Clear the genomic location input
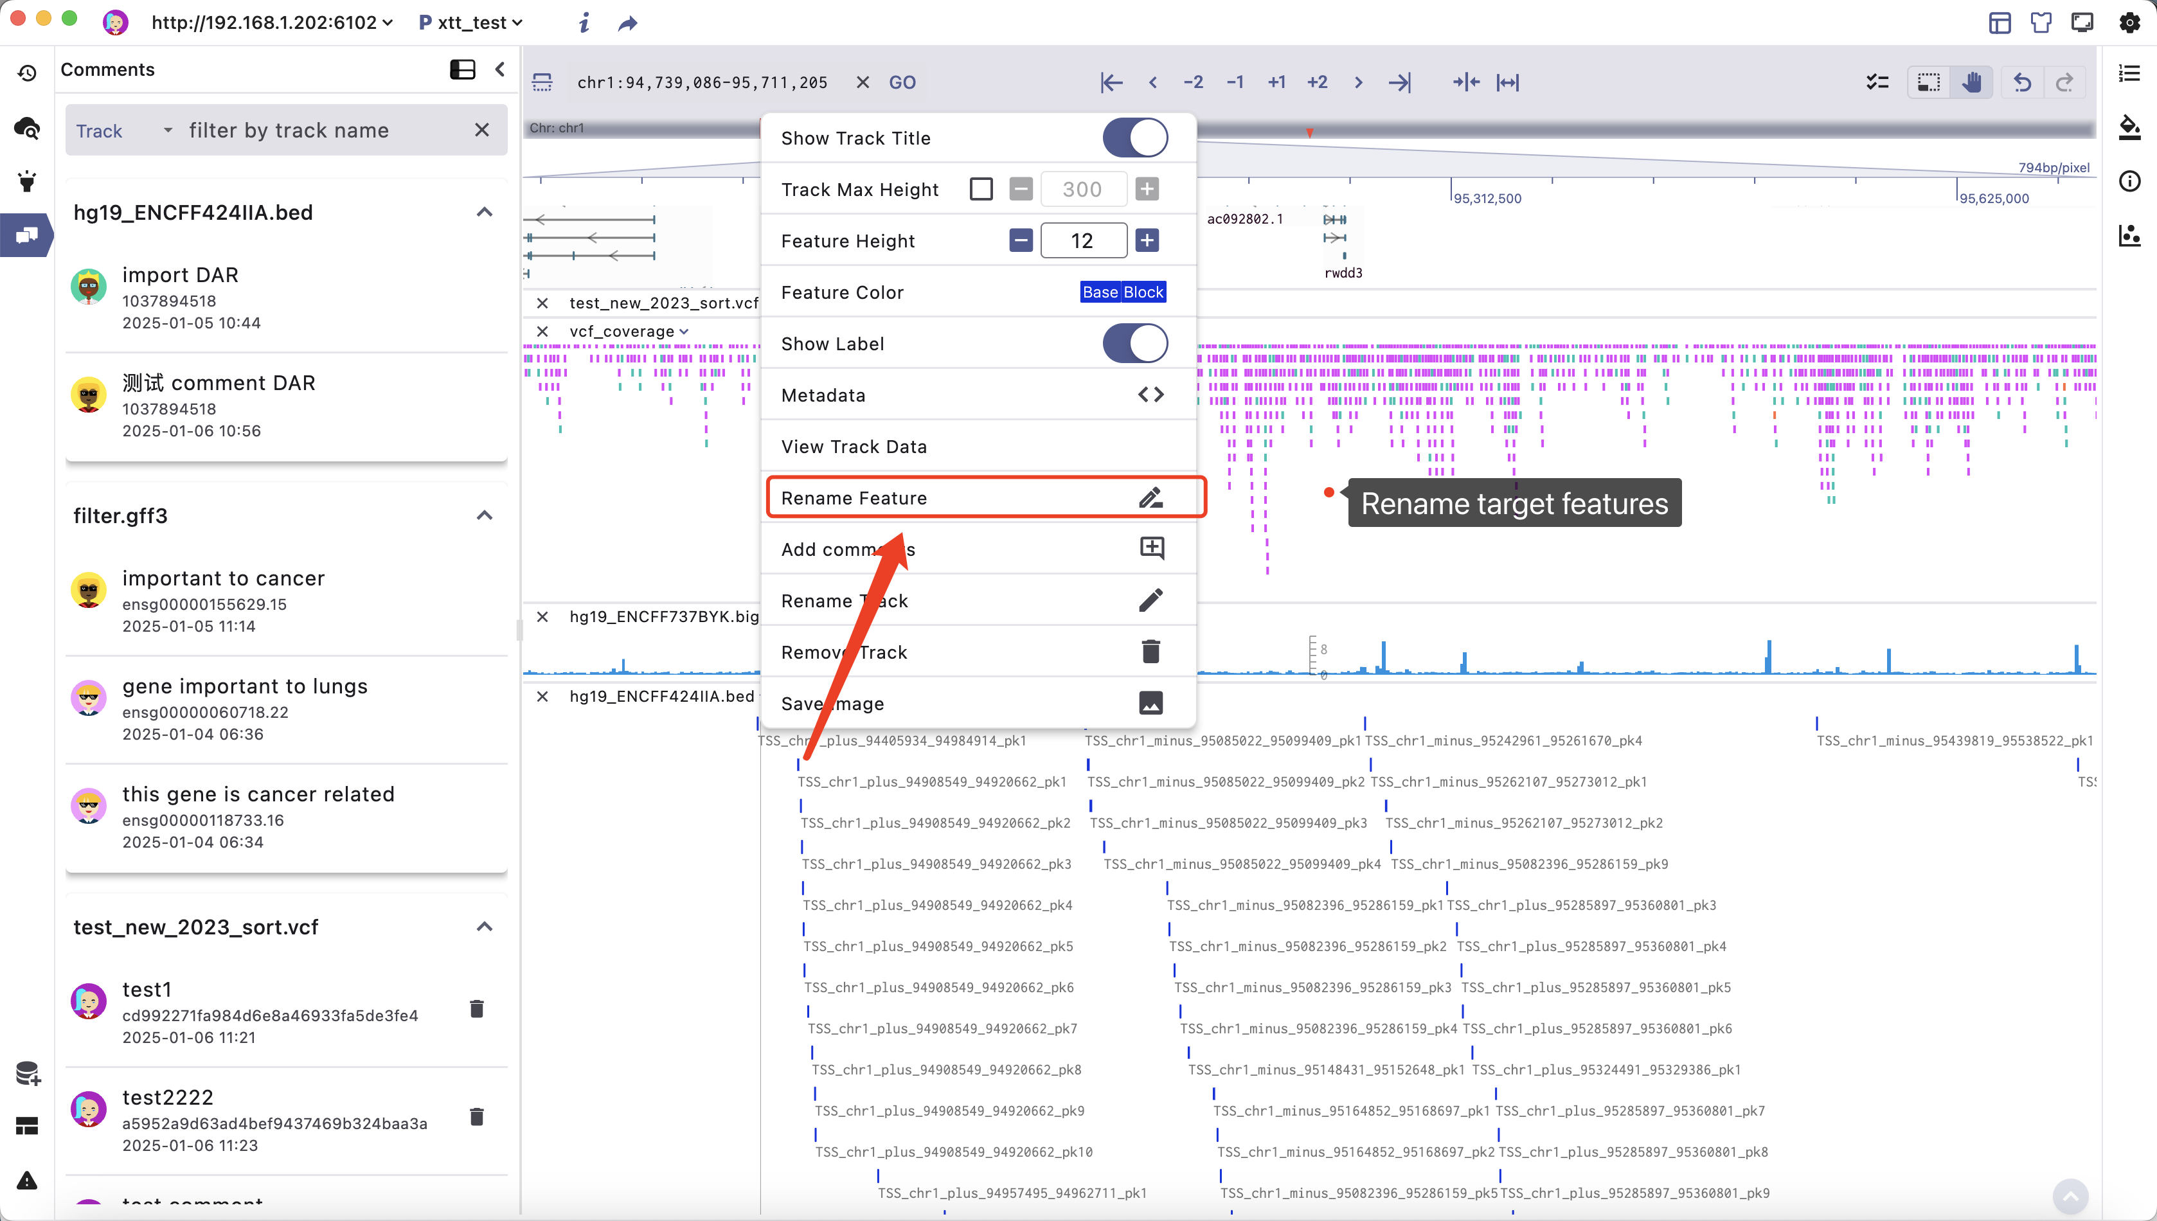2157x1221 pixels. click(862, 82)
